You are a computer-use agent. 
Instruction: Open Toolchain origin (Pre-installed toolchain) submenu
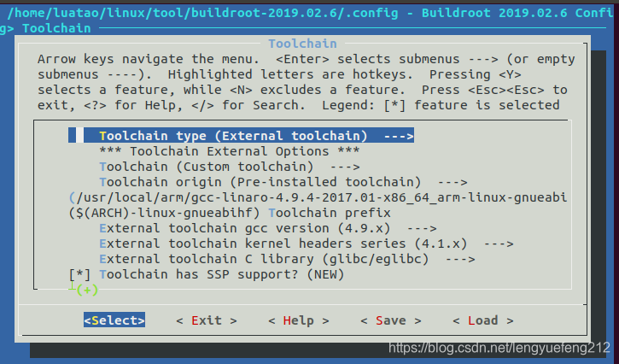point(283,182)
